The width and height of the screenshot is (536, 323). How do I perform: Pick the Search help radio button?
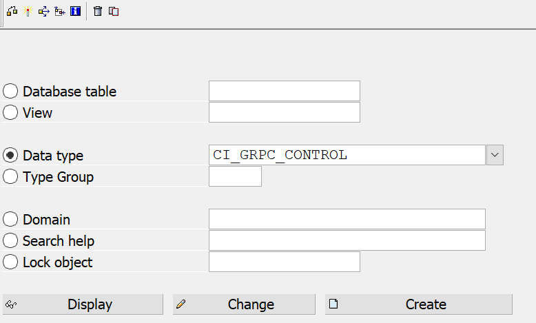[10, 241]
